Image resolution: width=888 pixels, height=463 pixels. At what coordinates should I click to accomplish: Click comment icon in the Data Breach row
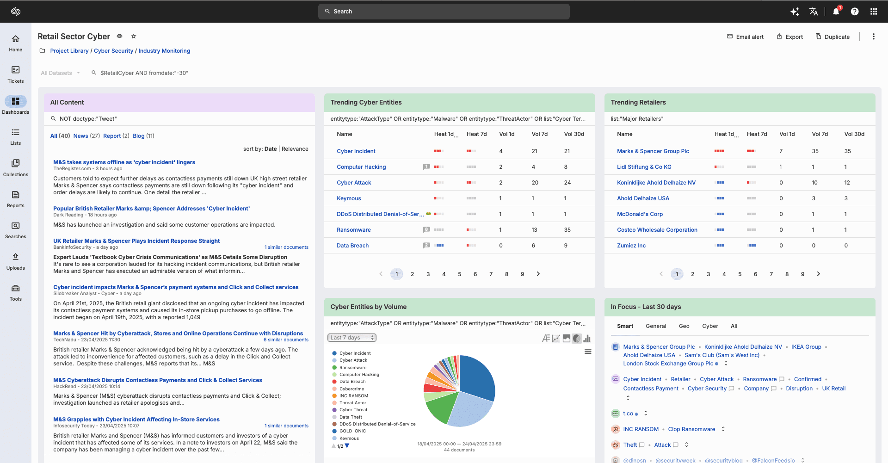(426, 245)
